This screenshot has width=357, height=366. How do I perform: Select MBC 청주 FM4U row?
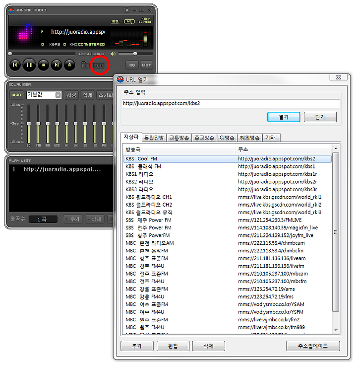[227, 266]
